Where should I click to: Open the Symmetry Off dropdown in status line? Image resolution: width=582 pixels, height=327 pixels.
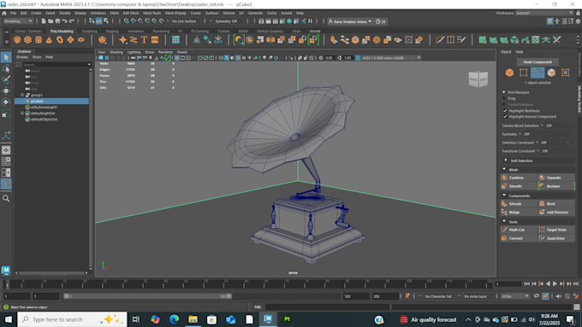click(227, 21)
